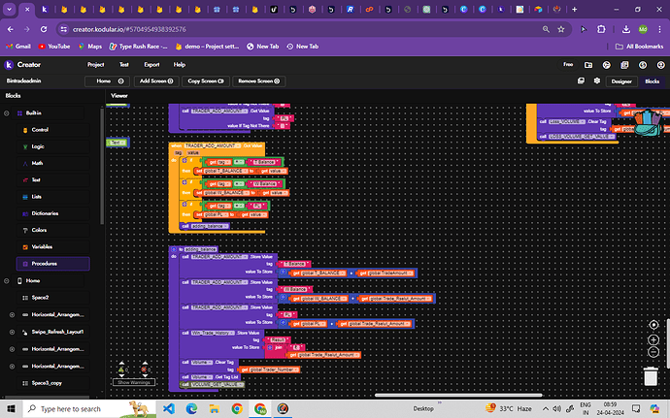Image resolution: width=670 pixels, height=418 pixels.
Task: Switch to the Blocks view
Action: coord(650,81)
